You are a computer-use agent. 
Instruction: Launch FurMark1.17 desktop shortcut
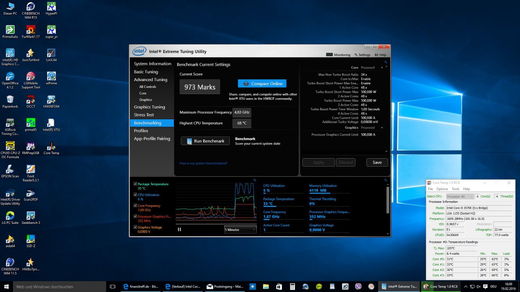point(30,32)
